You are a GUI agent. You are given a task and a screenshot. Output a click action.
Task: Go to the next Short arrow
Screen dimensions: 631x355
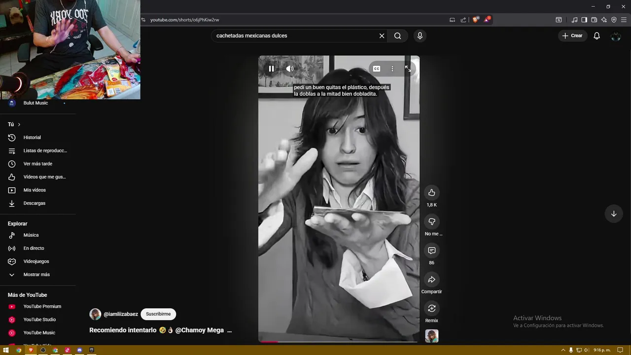coord(614,213)
